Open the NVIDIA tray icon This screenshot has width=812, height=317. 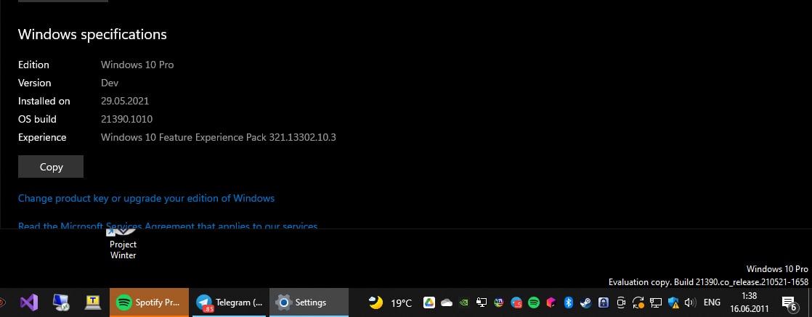pyautogui.click(x=464, y=302)
